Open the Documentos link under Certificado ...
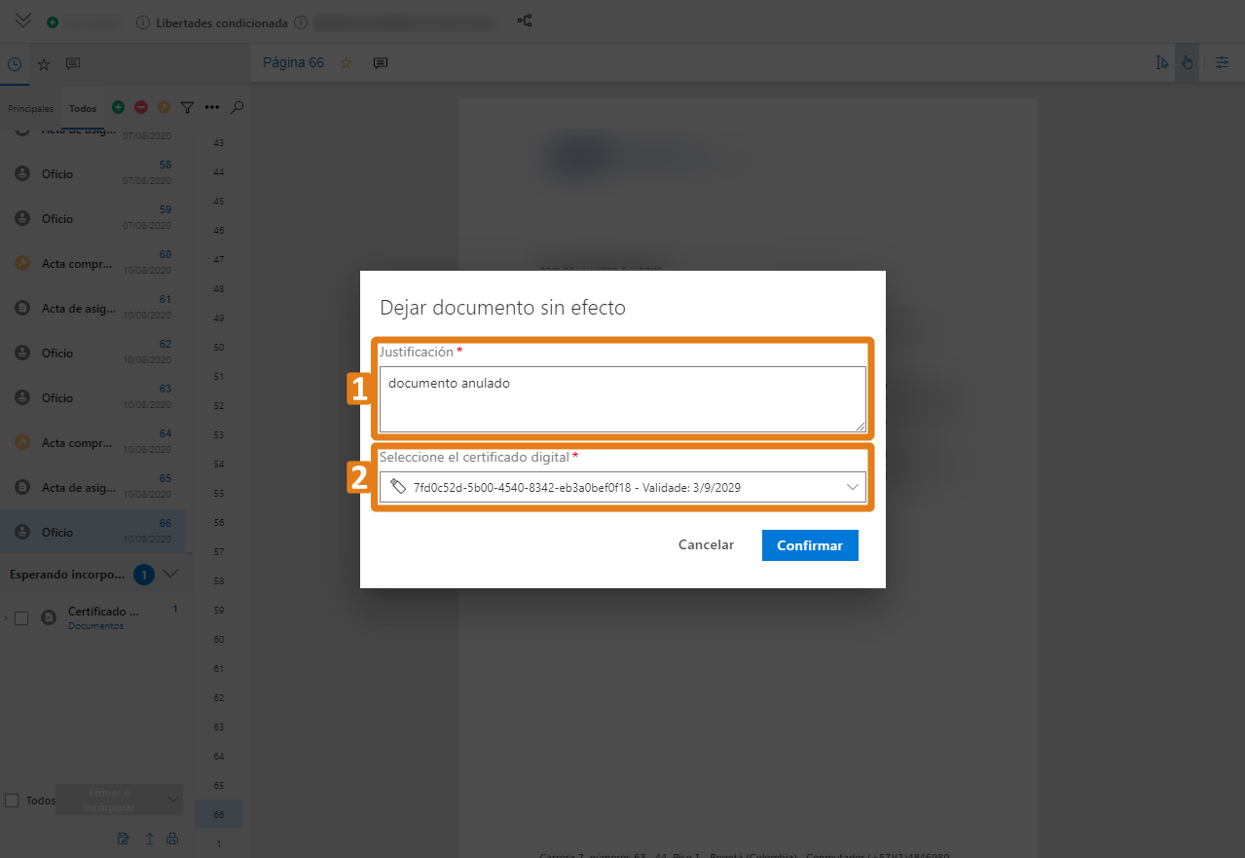 pyautogui.click(x=95, y=626)
